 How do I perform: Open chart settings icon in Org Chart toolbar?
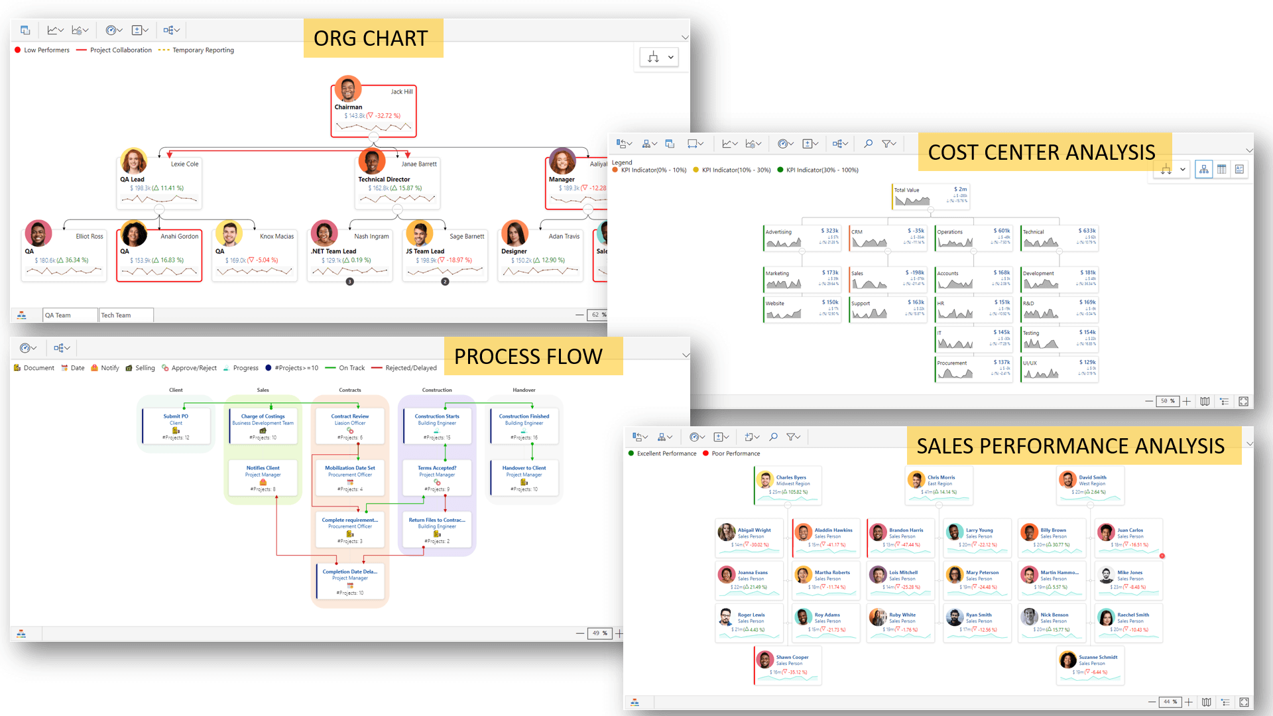80,30
